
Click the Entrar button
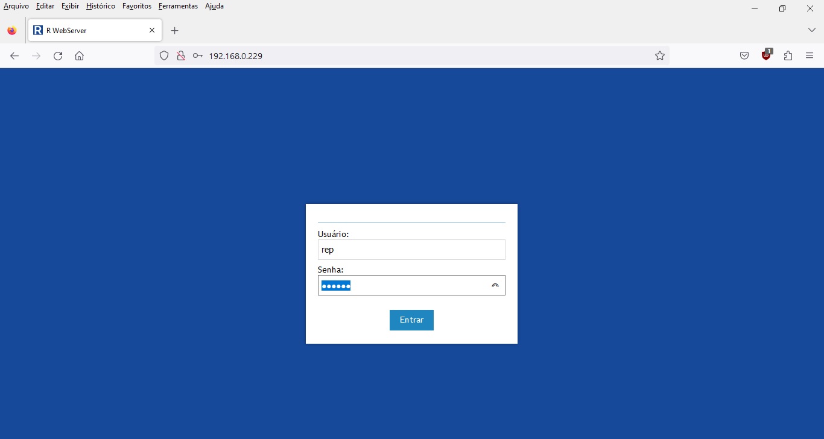411,320
